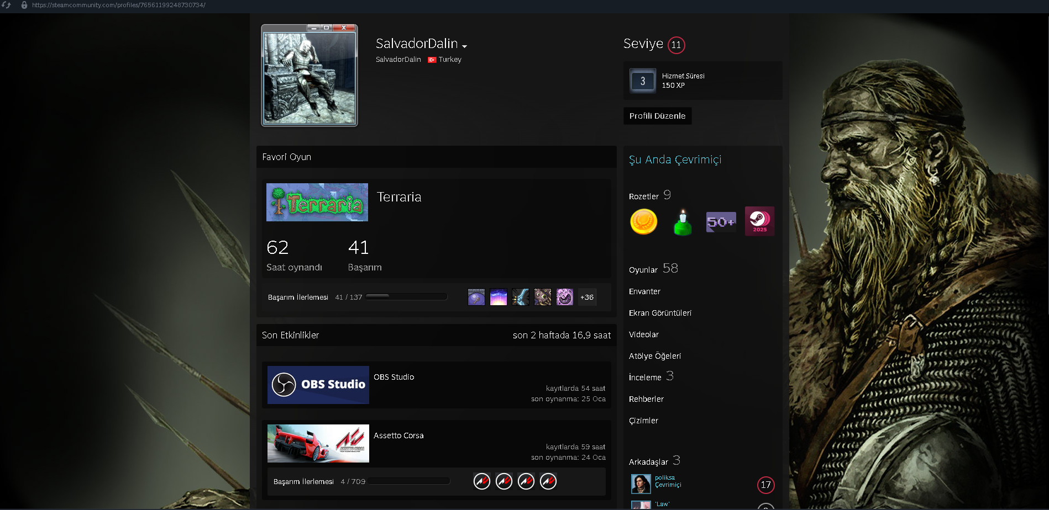Click OBS Studio 'kayıtlarda 54 saat' text
The height and width of the screenshot is (510, 1049).
575,389
